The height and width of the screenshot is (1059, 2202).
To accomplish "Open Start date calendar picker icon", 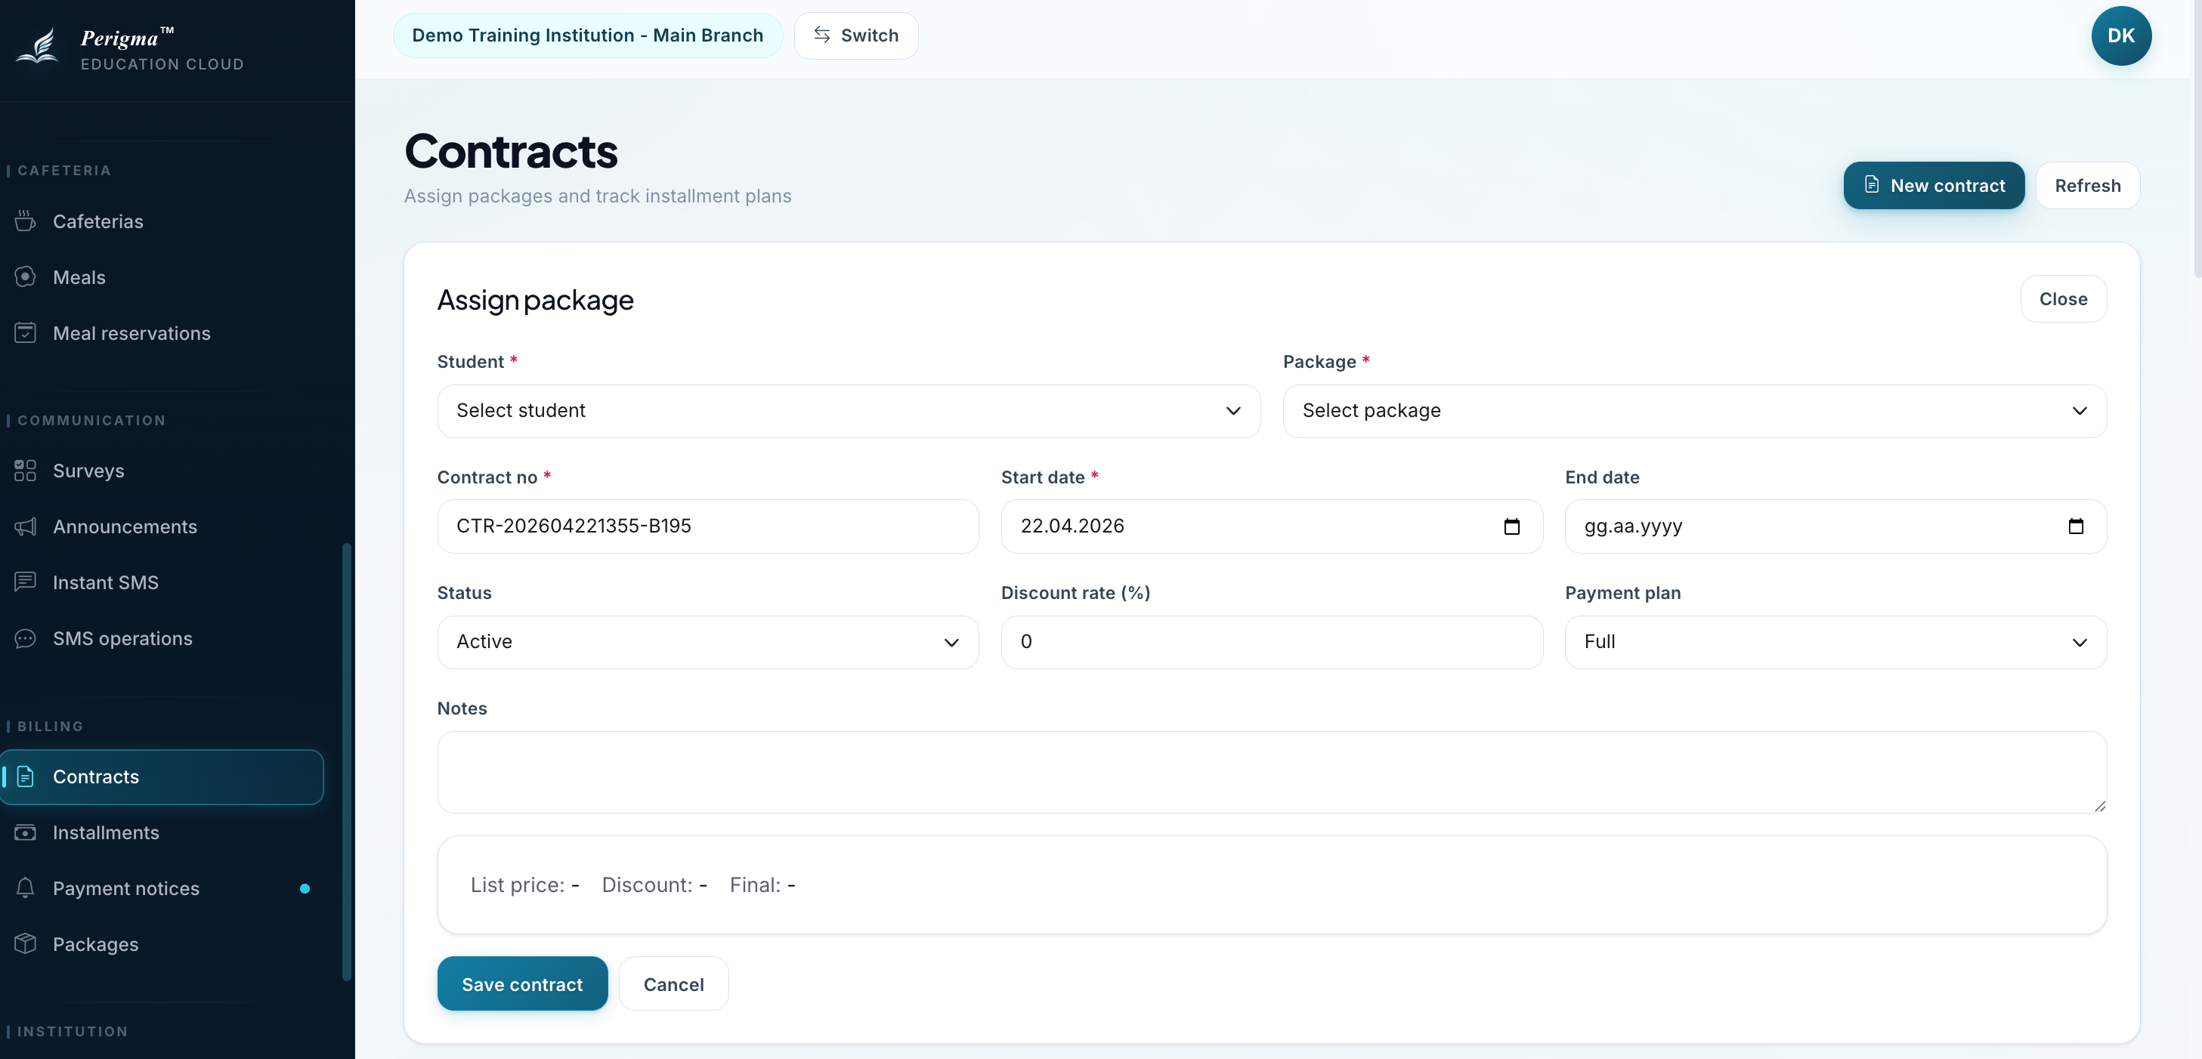I will click(1511, 526).
